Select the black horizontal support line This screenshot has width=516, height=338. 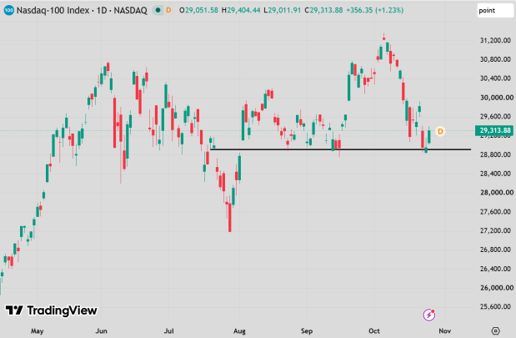click(x=341, y=149)
